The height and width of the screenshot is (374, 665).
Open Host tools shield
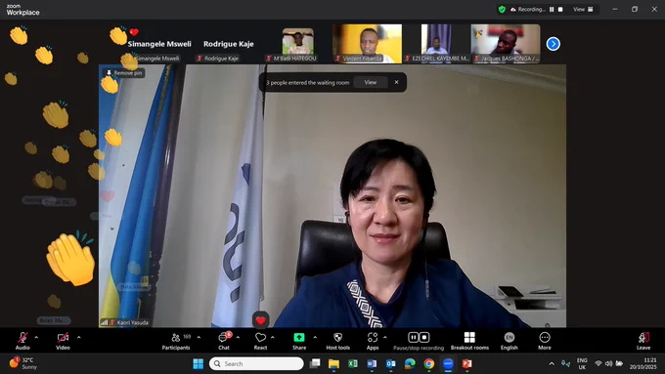click(338, 341)
